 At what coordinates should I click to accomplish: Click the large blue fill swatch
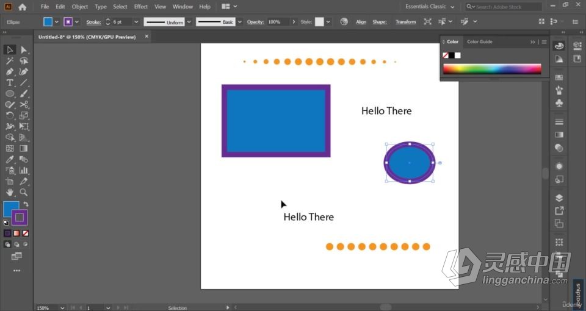pos(11,209)
